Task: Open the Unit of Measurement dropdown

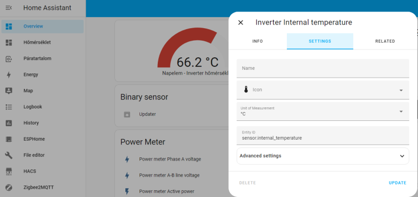Action: pos(323,112)
